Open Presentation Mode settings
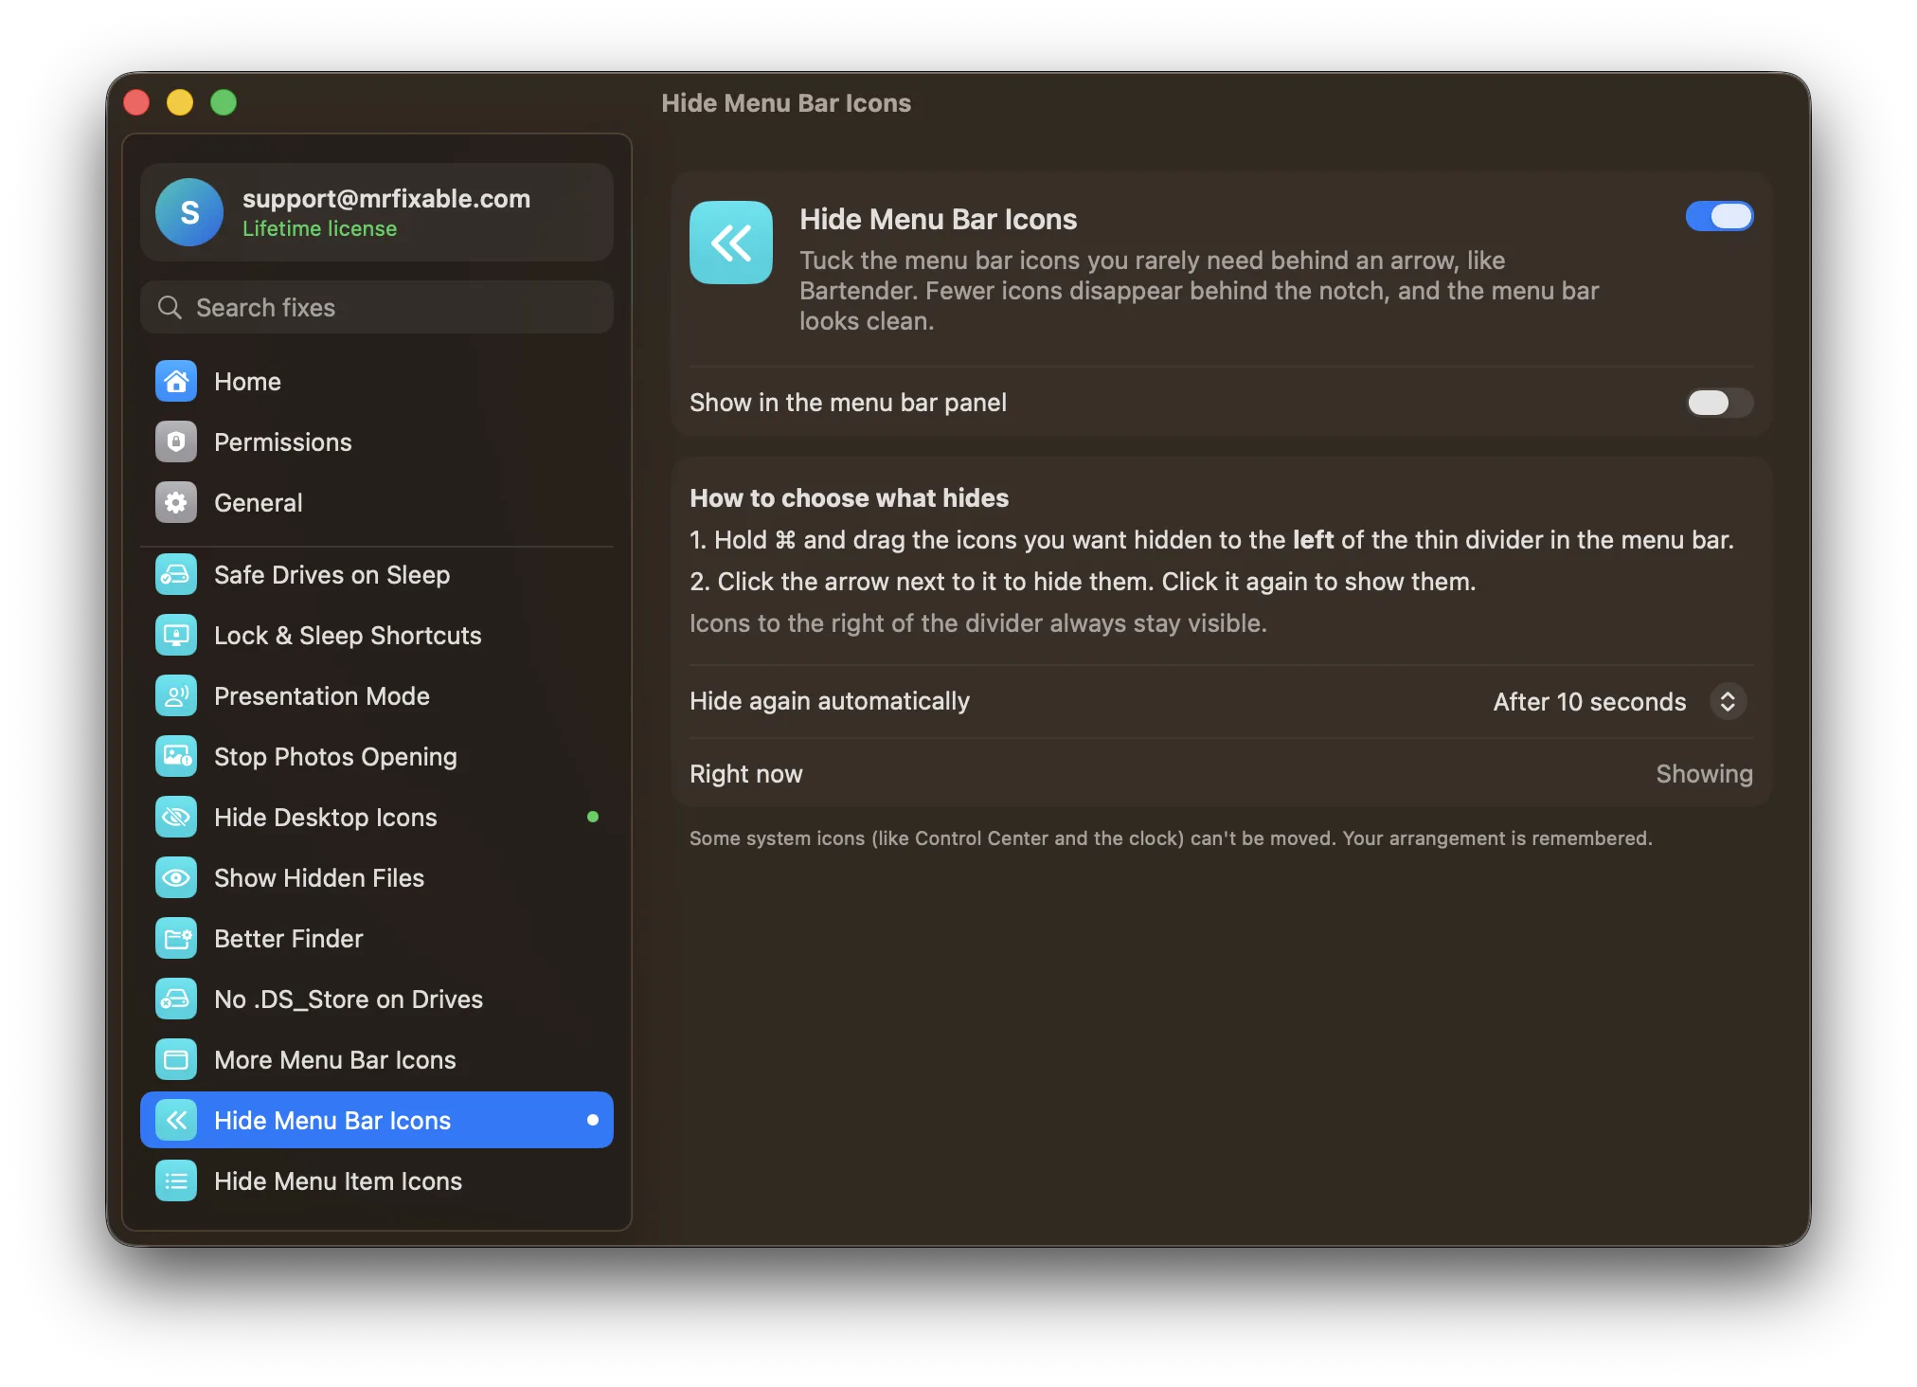The width and height of the screenshot is (1917, 1387). pos(377,695)
